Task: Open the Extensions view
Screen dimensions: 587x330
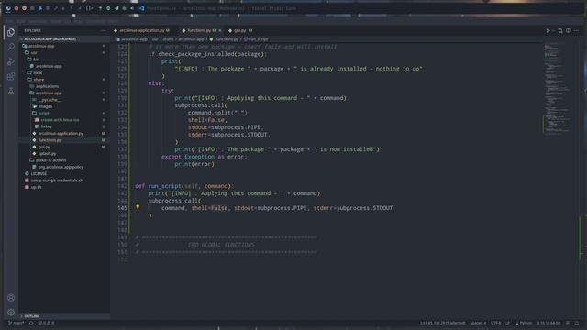Action: tap(11, 77)
